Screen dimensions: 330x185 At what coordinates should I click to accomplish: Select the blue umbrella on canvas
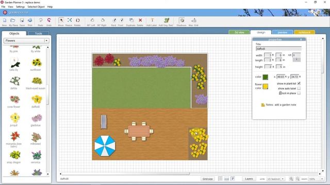[x=105, y=146]
